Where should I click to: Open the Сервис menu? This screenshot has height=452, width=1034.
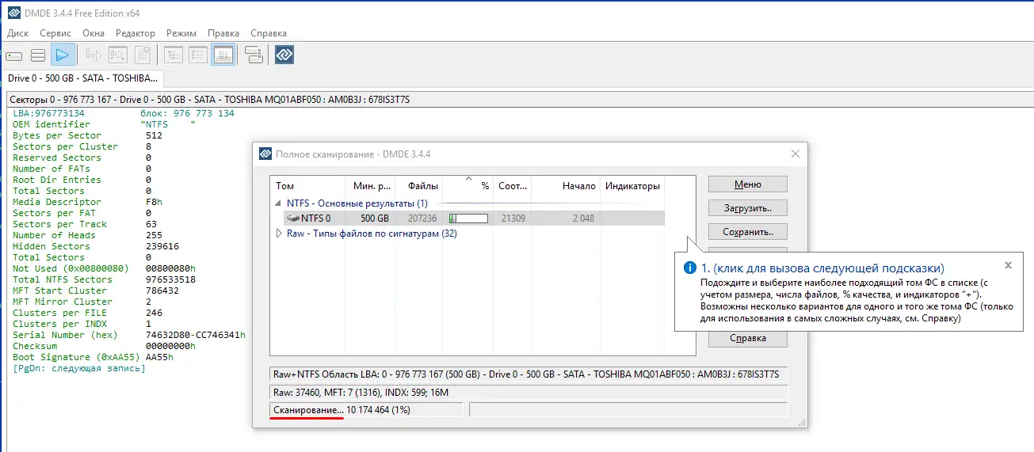[55, 33]
